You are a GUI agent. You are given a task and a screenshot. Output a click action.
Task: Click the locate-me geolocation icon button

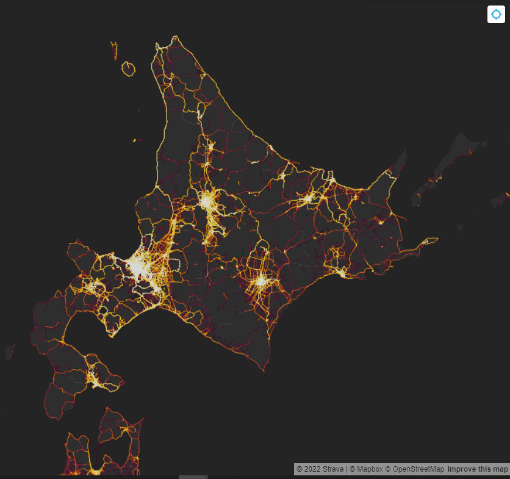496,14
